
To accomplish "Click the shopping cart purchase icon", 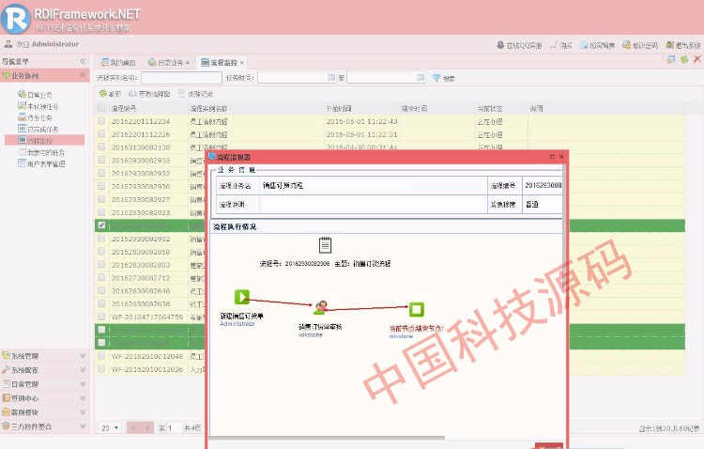I will click(554, 45).
